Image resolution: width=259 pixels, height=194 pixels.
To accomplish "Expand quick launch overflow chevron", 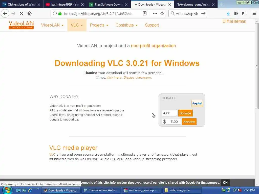I will click(x=37, y=189).
